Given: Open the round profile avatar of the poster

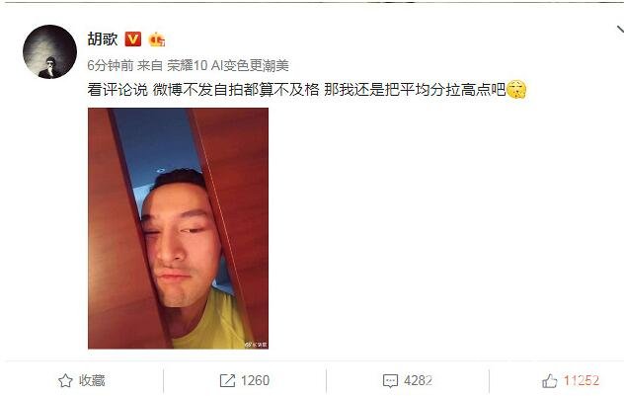Looking at the screenshot, I should 49,51.
